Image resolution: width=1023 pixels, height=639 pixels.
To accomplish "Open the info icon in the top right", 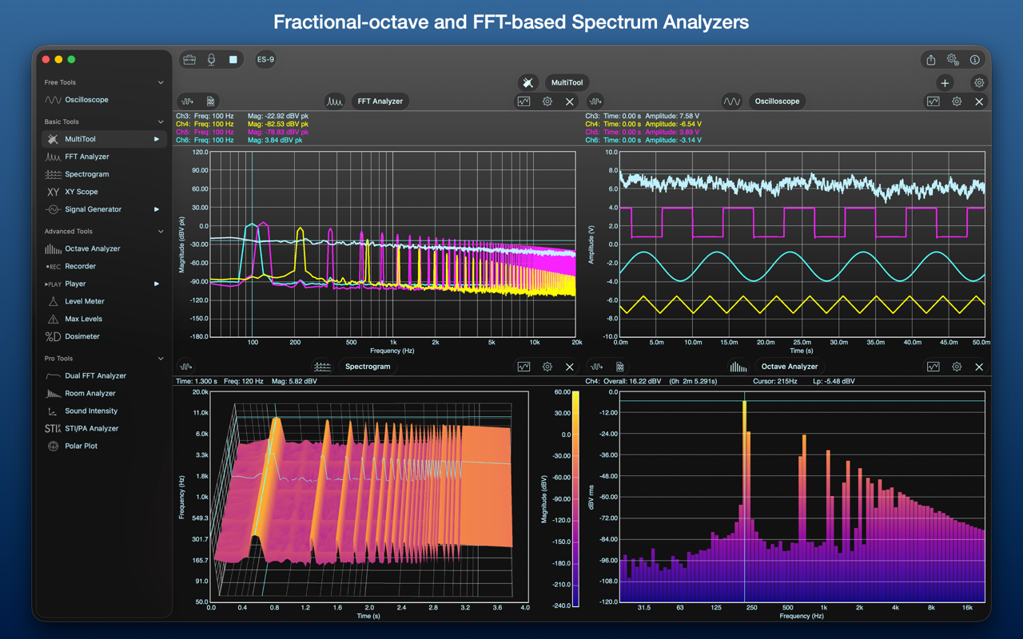I will click(974, 60).
